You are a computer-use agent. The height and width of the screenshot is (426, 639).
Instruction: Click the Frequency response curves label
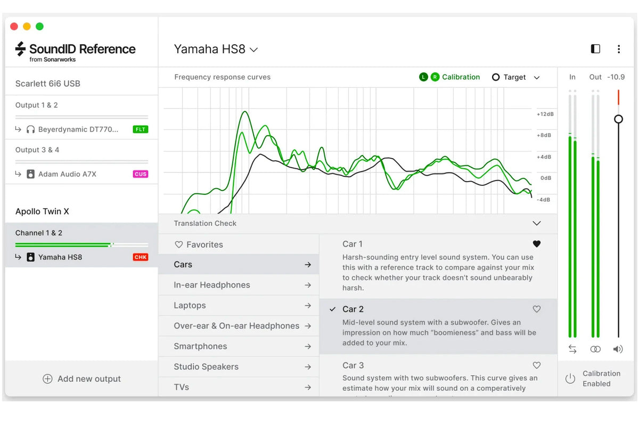(222, 77)
